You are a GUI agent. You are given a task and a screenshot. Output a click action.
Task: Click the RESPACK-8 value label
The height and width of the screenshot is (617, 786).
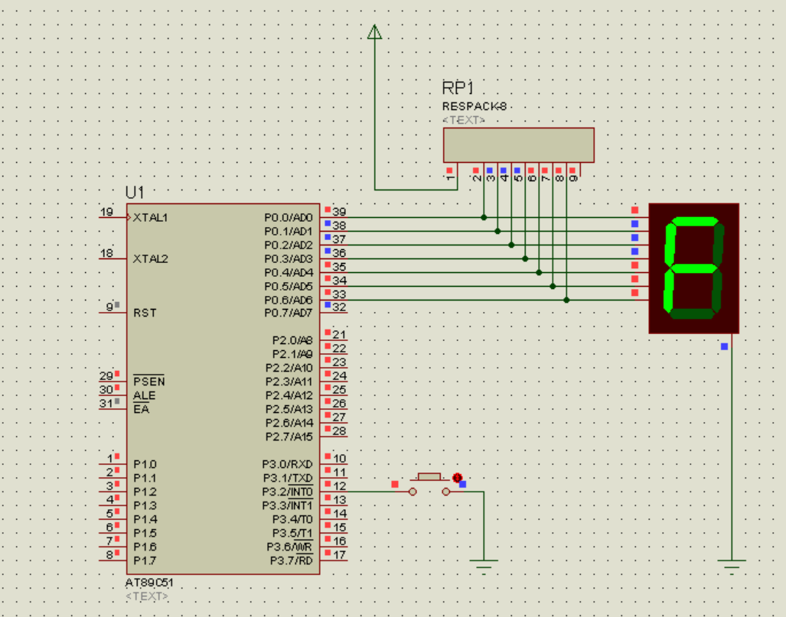coord(475,107)
